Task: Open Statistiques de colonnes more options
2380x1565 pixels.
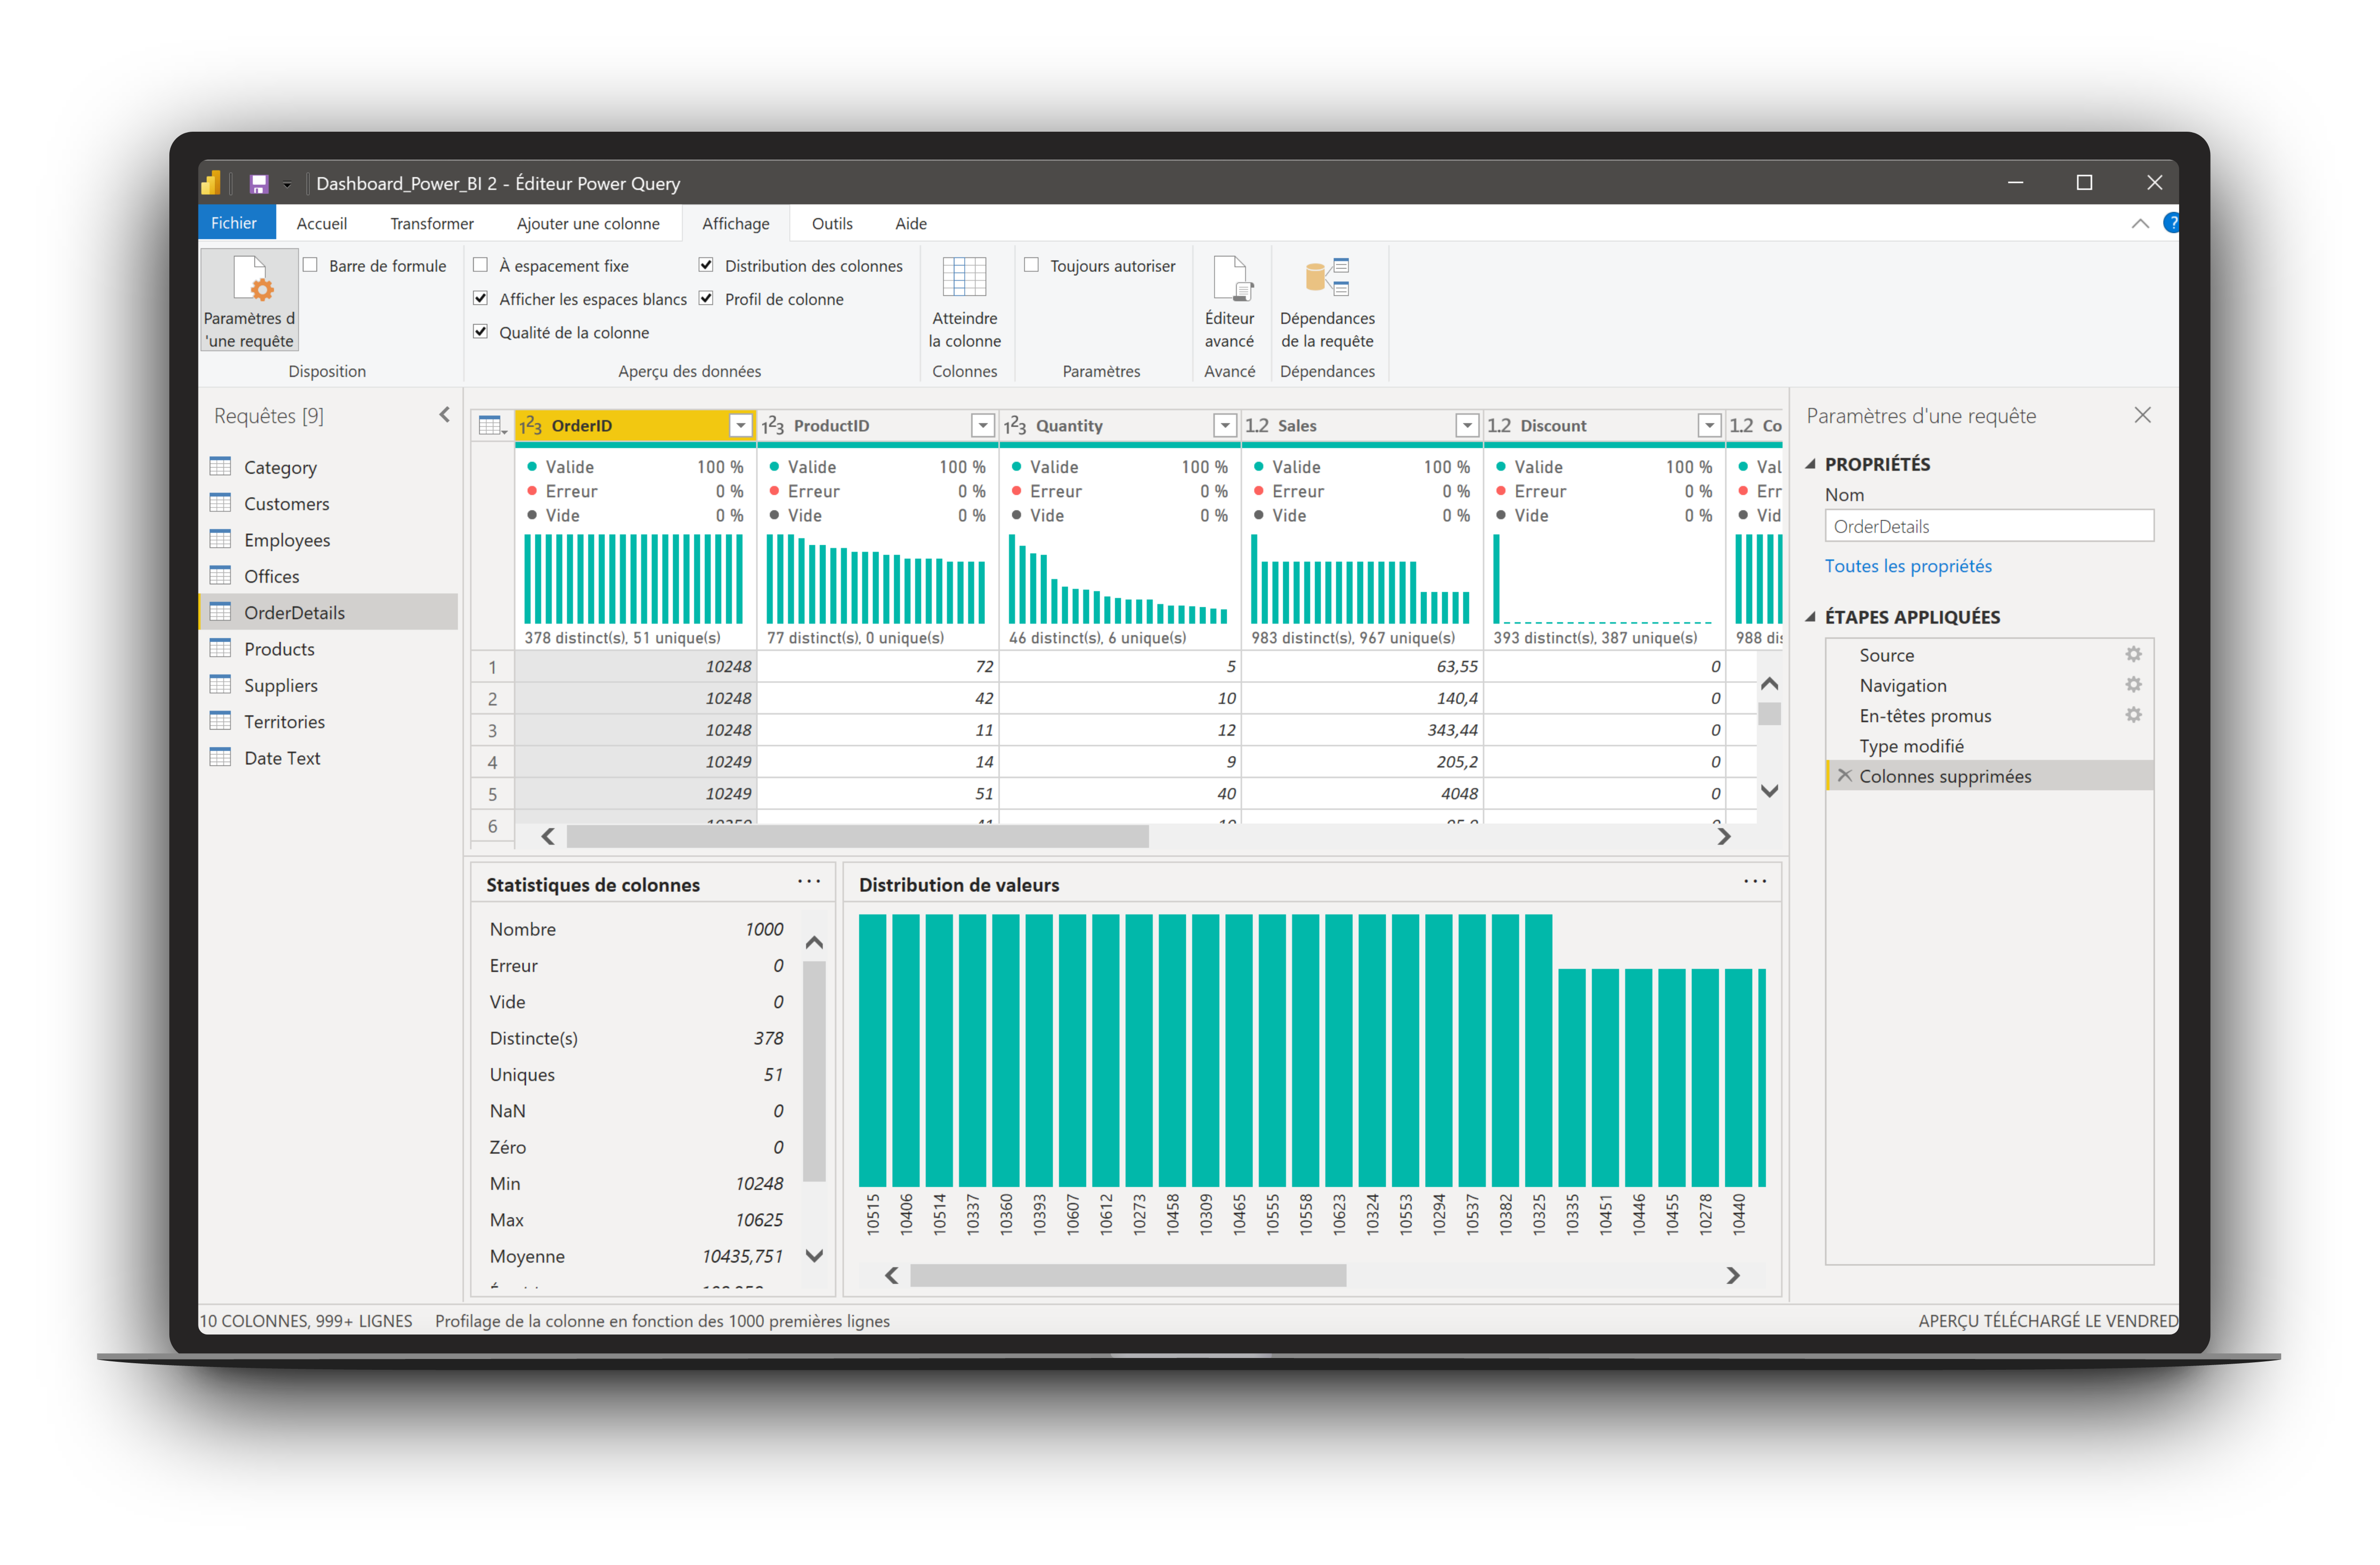Action: click(x=808, y=882)
